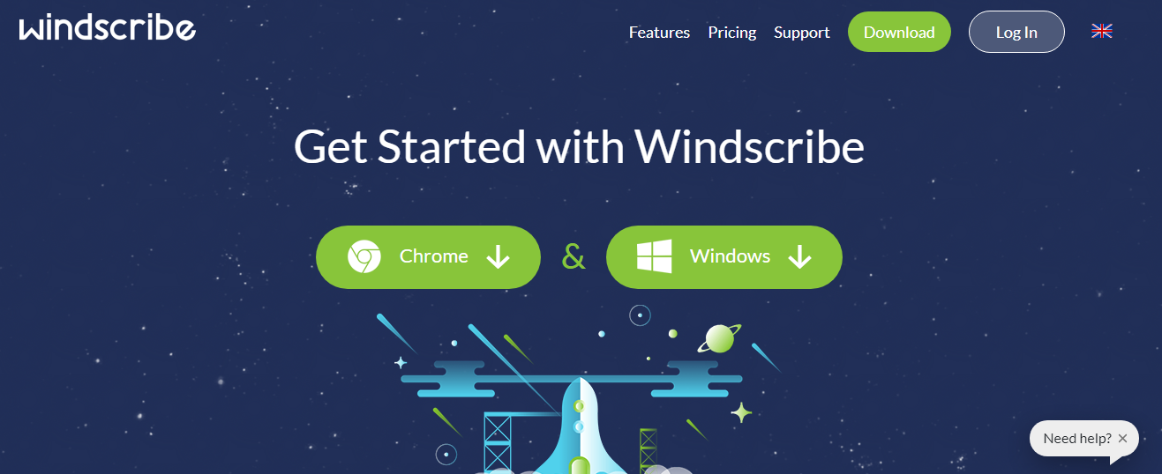Open the UK flag language selector

pos(1102,32)
